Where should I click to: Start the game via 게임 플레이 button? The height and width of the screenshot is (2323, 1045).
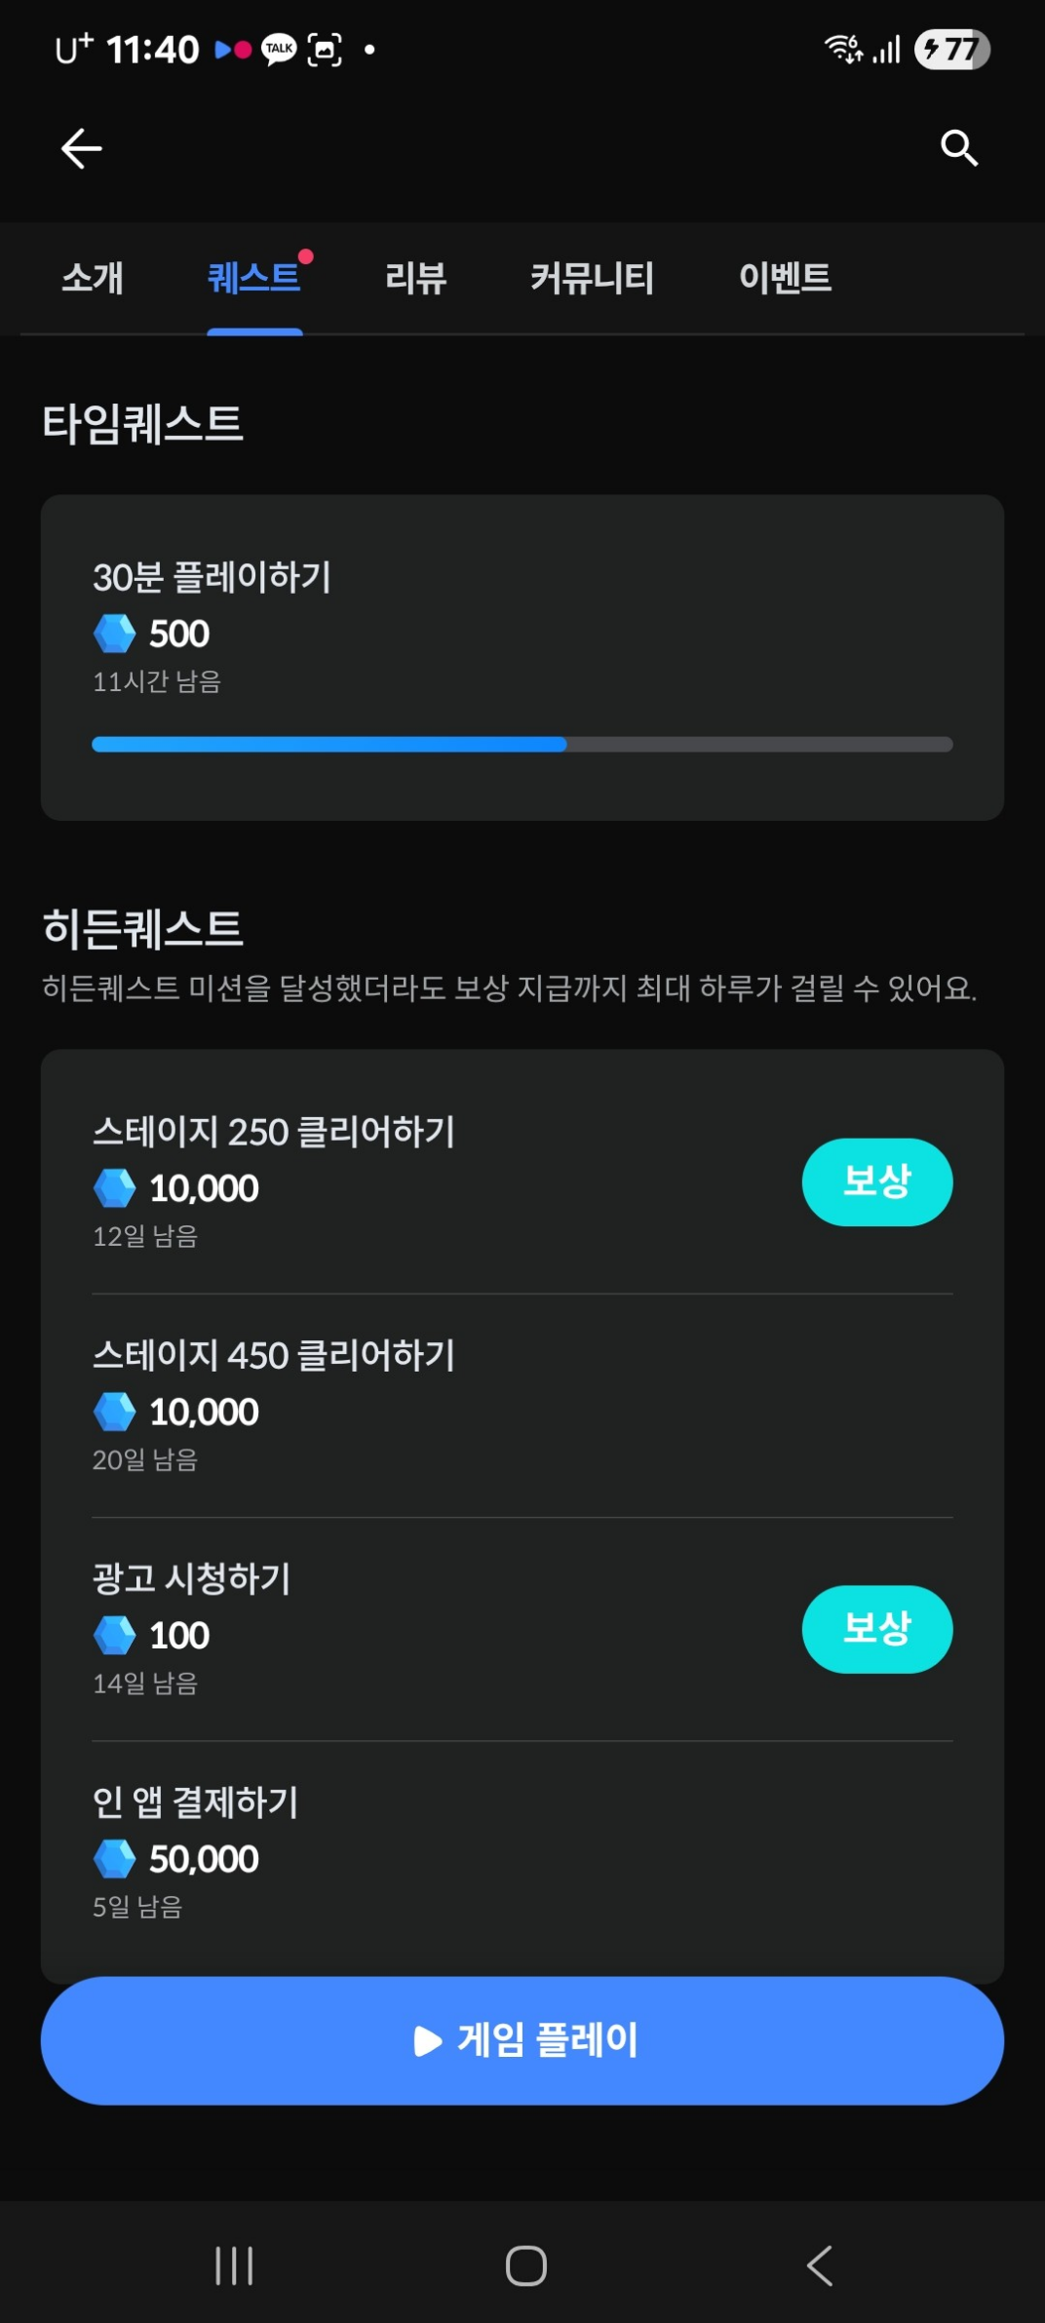click(x=522, y=2040)
